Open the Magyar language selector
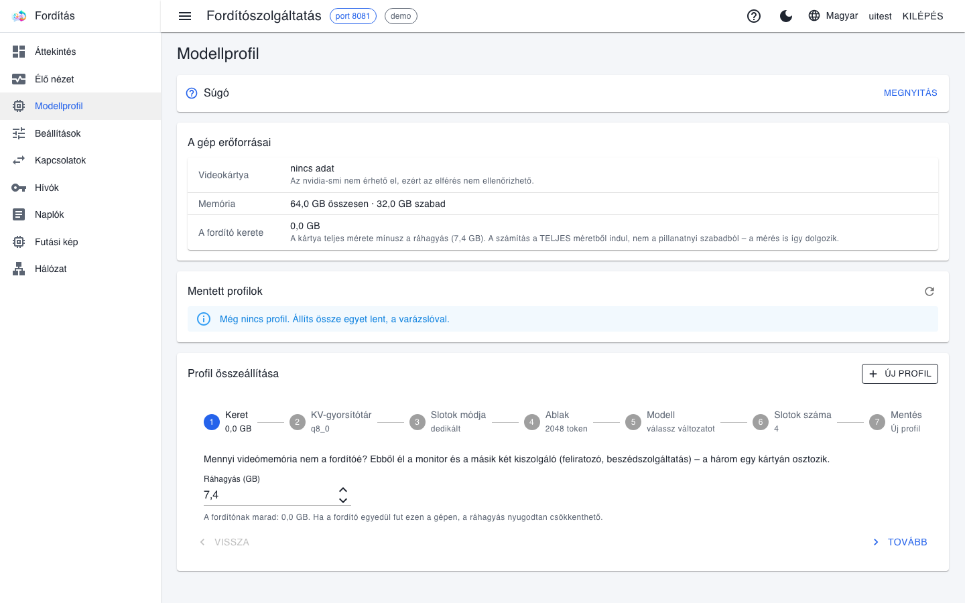This screenshot has height=603, width=965. coord(833,16)
